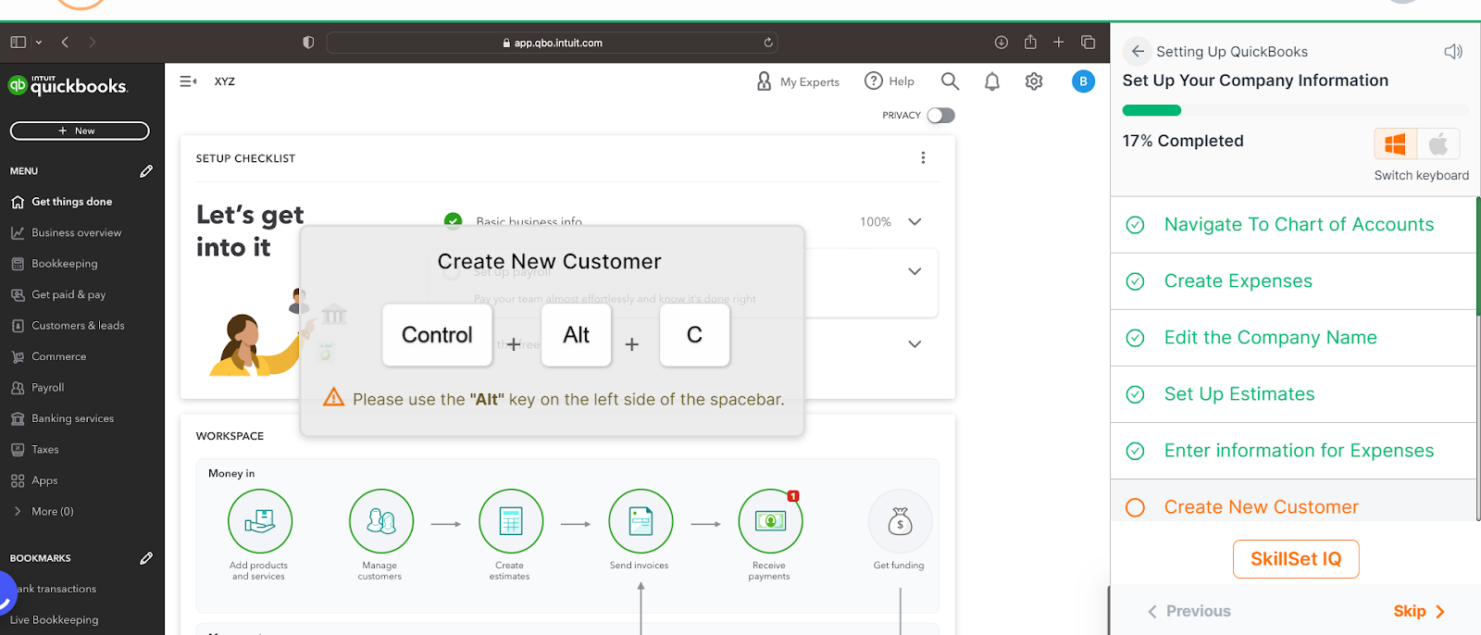Click Send invoices workflow icon
Screen dimensions: 1481x635
[641, 521]
